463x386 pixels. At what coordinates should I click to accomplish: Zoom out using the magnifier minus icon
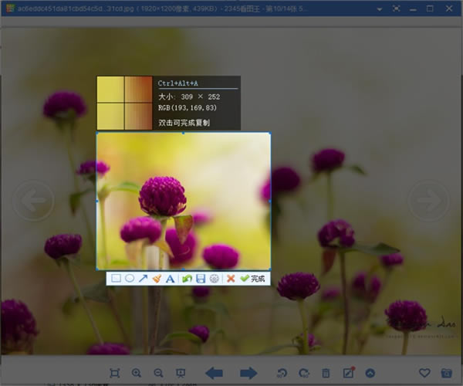159,373
